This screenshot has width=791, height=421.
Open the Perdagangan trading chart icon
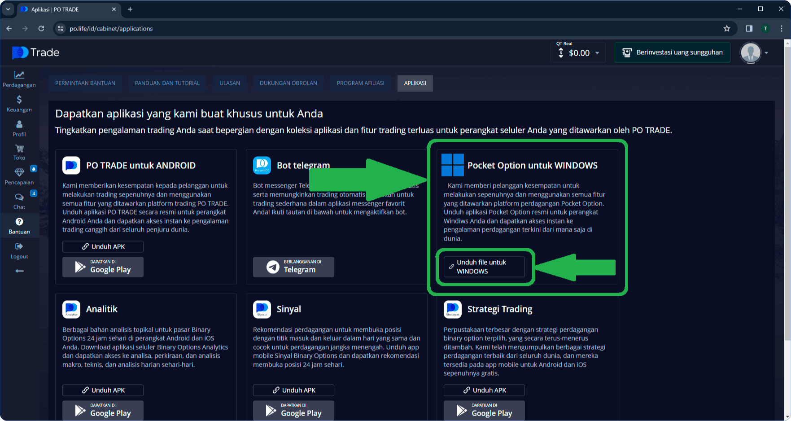[19, 75]
